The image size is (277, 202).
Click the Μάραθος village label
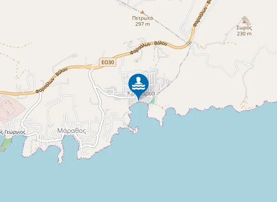[x=72, y=131]
